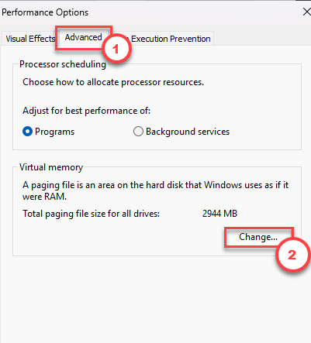Open the Advanced tab

point(83,38)
